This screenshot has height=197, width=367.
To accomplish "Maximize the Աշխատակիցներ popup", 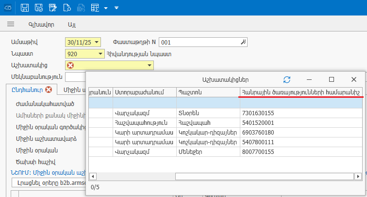I will 332,79.
